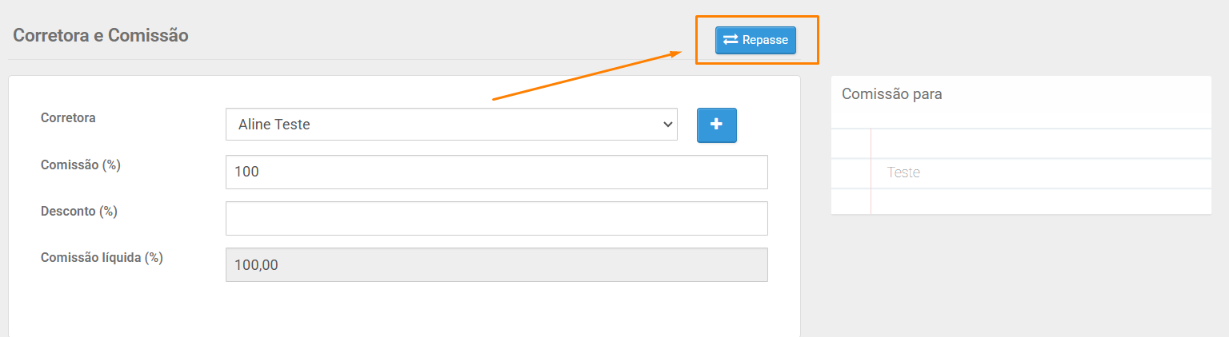
Task: Open the Corretora dropdown showing Aline Teste
Action: [x=451, y=125]
